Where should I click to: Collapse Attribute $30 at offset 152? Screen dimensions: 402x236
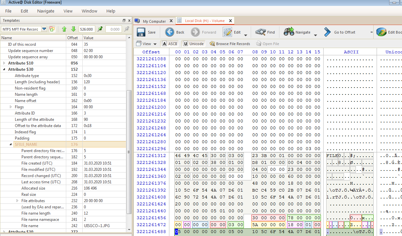[x=4, y=69]
